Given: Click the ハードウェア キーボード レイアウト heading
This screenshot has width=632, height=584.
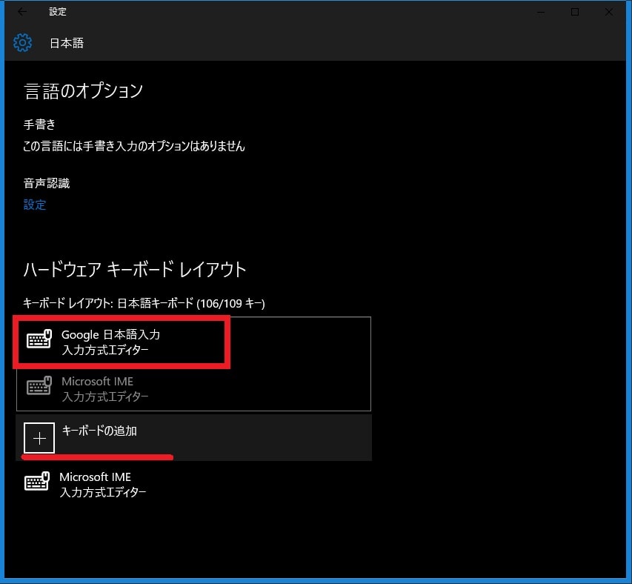Looking at the screenshot, I should [135, 269].
